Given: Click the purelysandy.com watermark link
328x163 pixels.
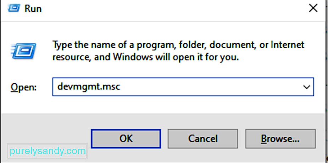Looking at the screenshot, I should [x=48, y=151].
